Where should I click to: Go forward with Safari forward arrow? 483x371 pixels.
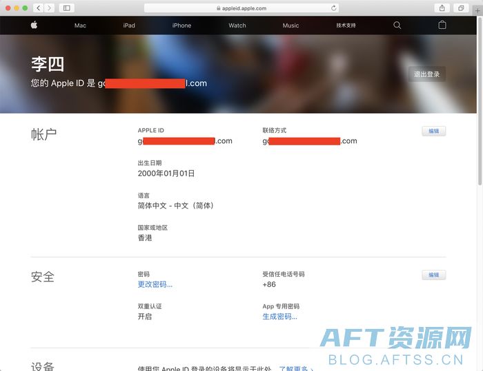click(x=50, y=8)
